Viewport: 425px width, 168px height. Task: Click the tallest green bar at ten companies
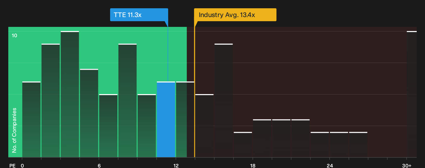click(70, 94)
